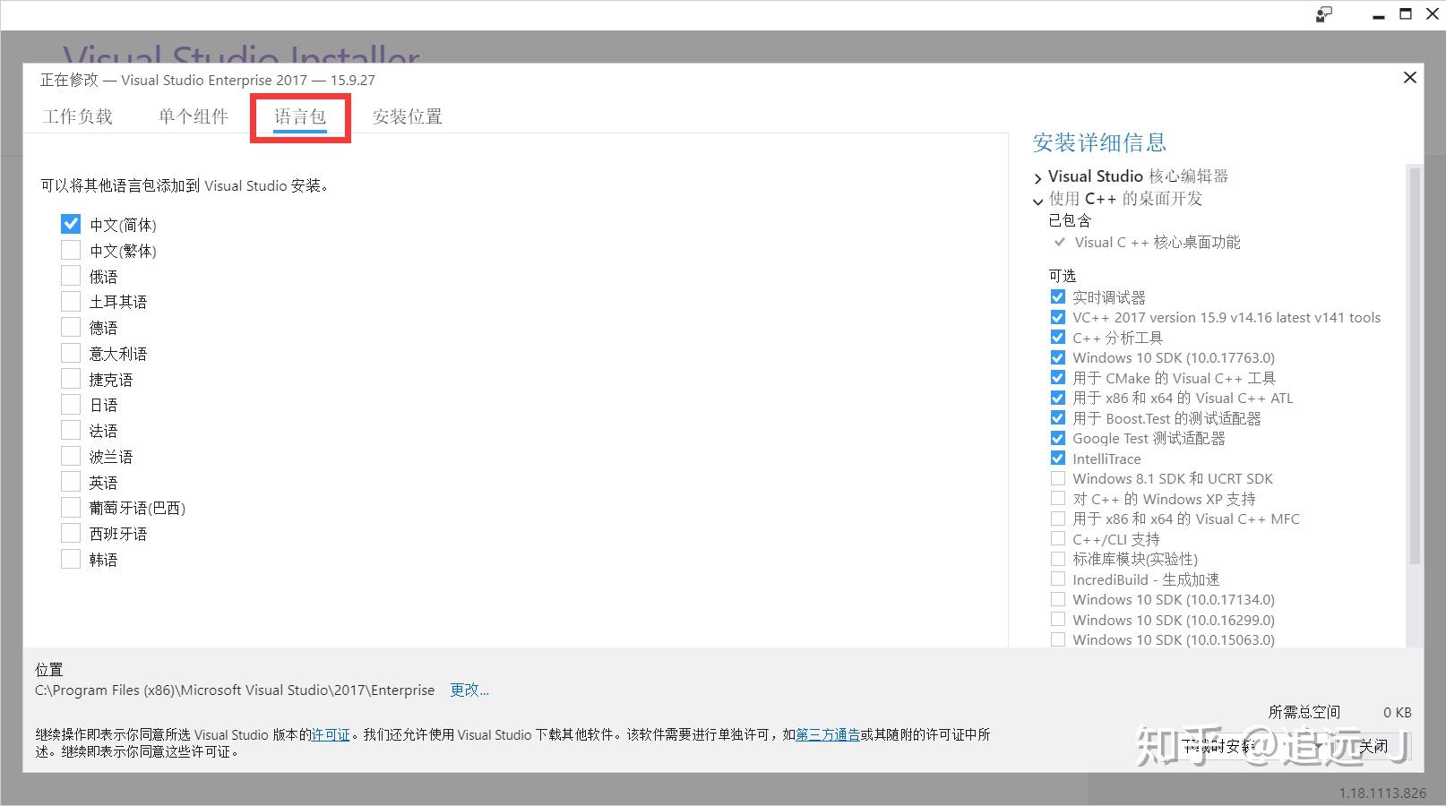Screen dimensions: 1446x806
Task: Click the 安装详细信息 heading
Action: tap(1099, 142)
